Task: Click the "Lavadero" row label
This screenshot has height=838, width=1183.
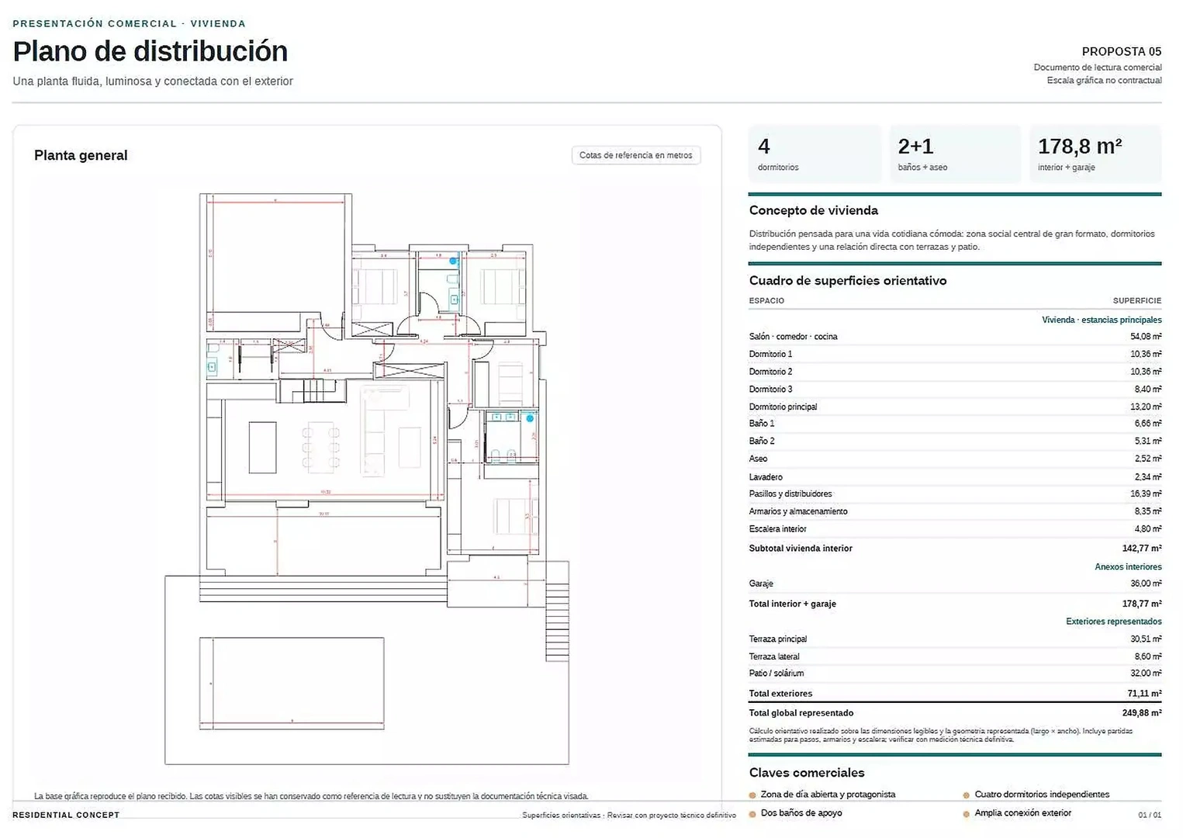Action: 766,477
